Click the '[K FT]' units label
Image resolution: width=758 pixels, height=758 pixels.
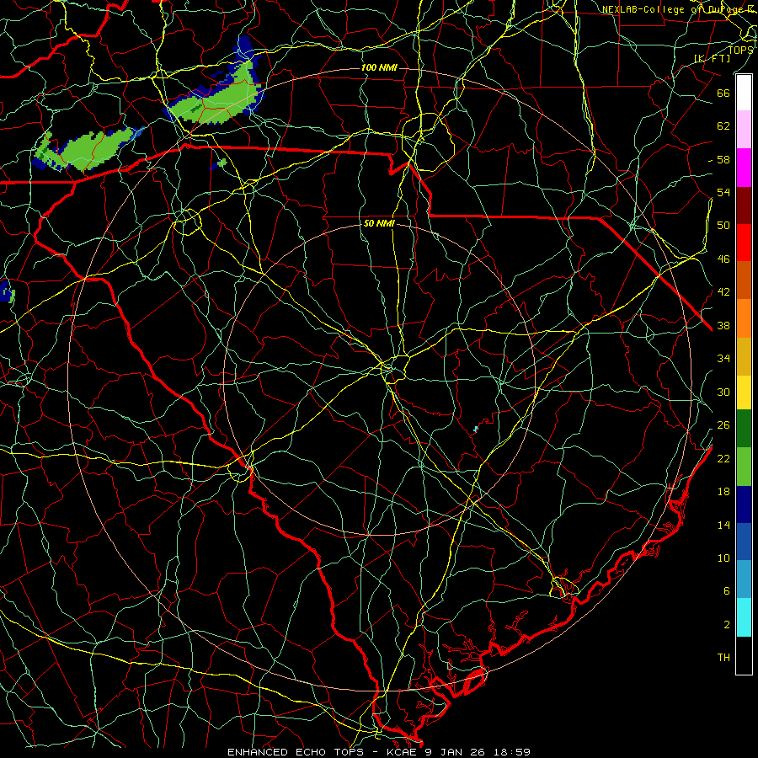(712, 59)
